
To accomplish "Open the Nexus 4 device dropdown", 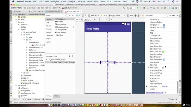I will click(x=93, y=15).
